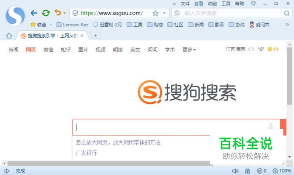Viewport: 294px width, 175px height.
Task: Click the toolbar search text field
Action: [232, 13]
